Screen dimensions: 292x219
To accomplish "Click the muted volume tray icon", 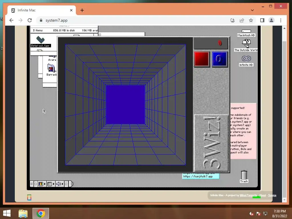I will 252,214.
